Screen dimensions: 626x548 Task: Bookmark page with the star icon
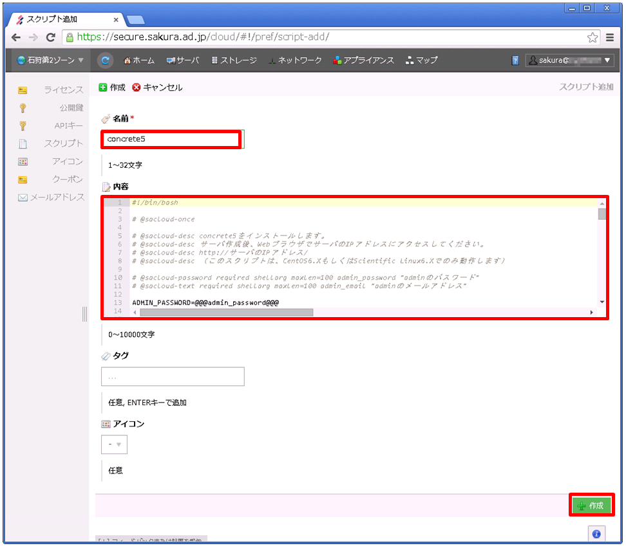pos(593,37)
